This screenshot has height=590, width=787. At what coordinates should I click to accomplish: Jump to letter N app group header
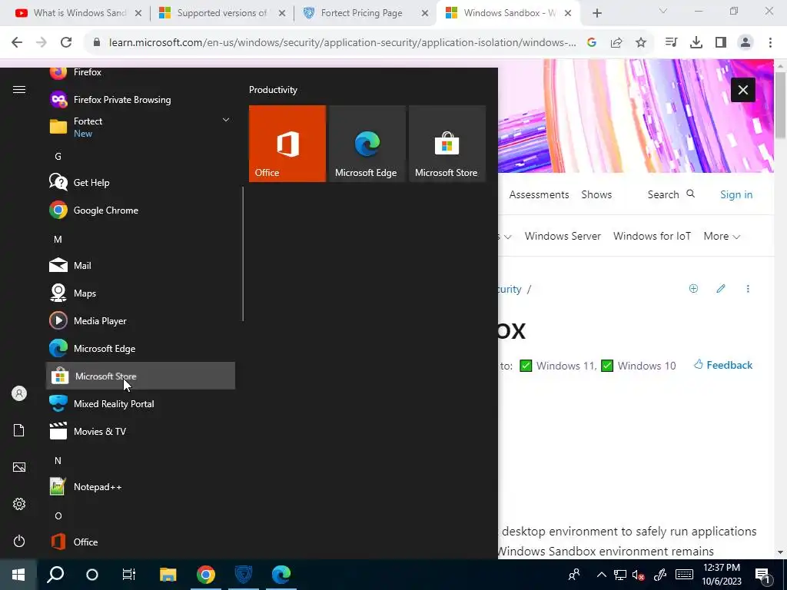[58, 461]
